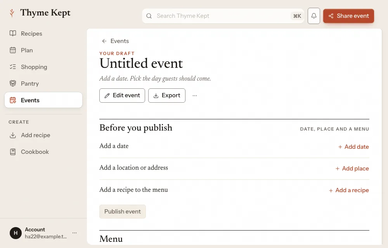Focus the Search Thyme Kept field
This screenshot has height=248, width=388.
(223, 16)
